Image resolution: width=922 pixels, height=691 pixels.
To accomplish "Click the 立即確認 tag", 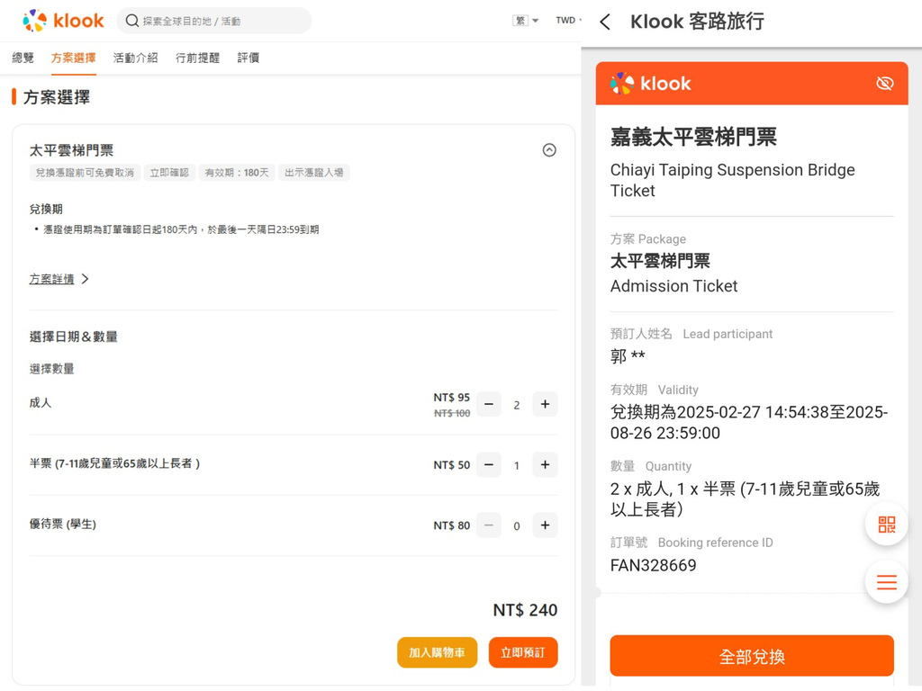I will pos(169,173).
